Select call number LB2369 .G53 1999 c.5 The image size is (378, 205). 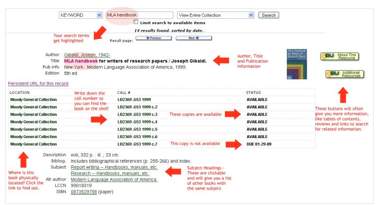[x=137, y=129]
